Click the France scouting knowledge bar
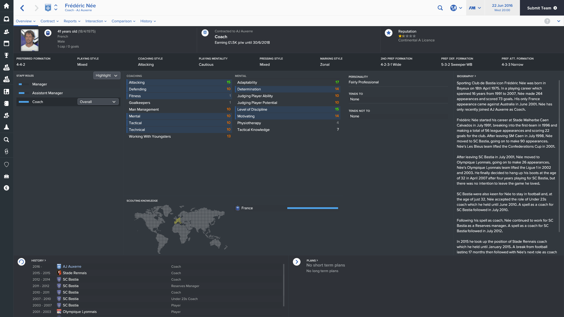Image resolution: width=564 pixels, height=317 pixels. pyautogui.click(x=313, y=208)
